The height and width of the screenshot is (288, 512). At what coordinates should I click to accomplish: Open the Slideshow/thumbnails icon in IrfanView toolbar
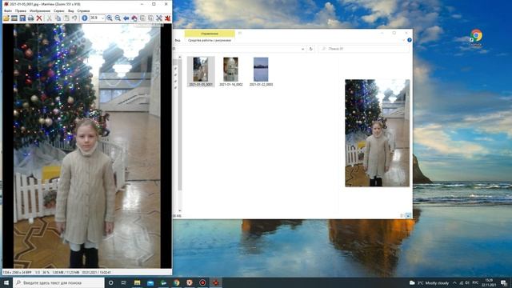coord(14,18)
